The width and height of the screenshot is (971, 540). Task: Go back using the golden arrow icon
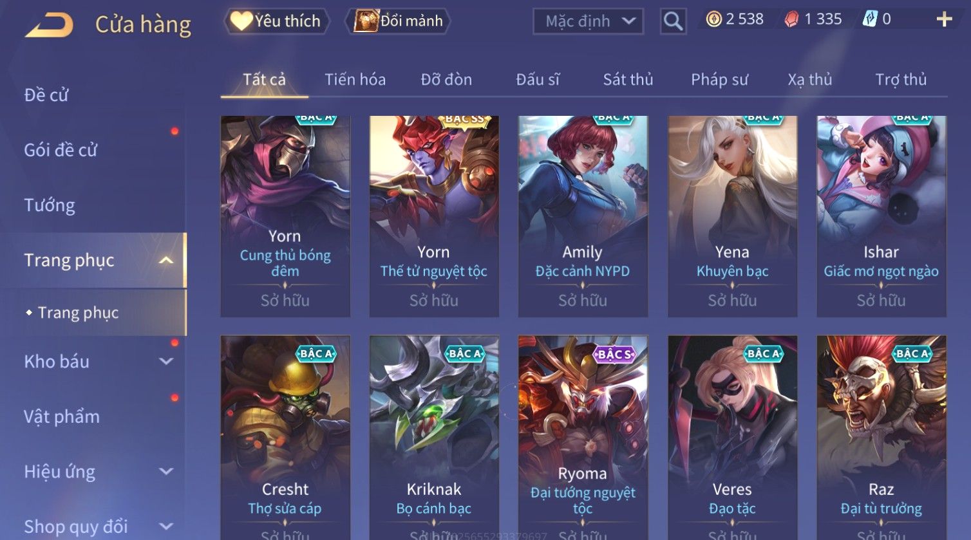click(49, 24)
